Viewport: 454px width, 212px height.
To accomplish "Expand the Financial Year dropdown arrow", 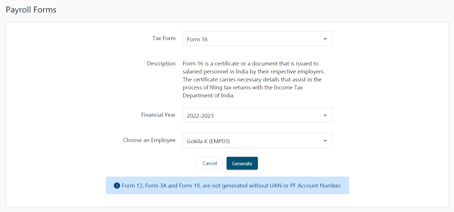I will pyautogui.click(x=325, y=115).
